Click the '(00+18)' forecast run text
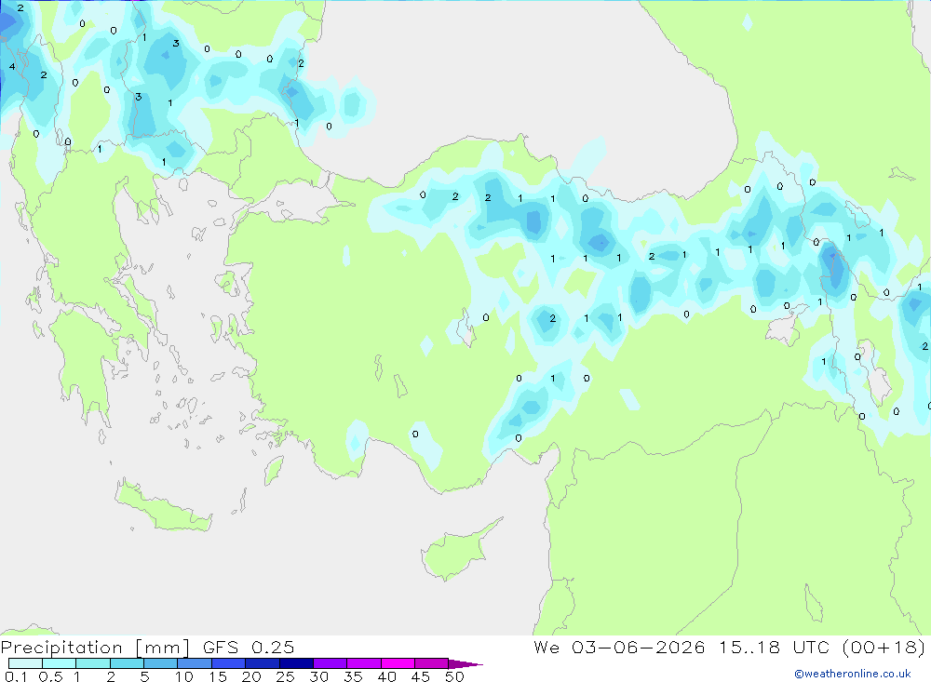The width and height of the screenshot is (931, 682). coord(884,647)
